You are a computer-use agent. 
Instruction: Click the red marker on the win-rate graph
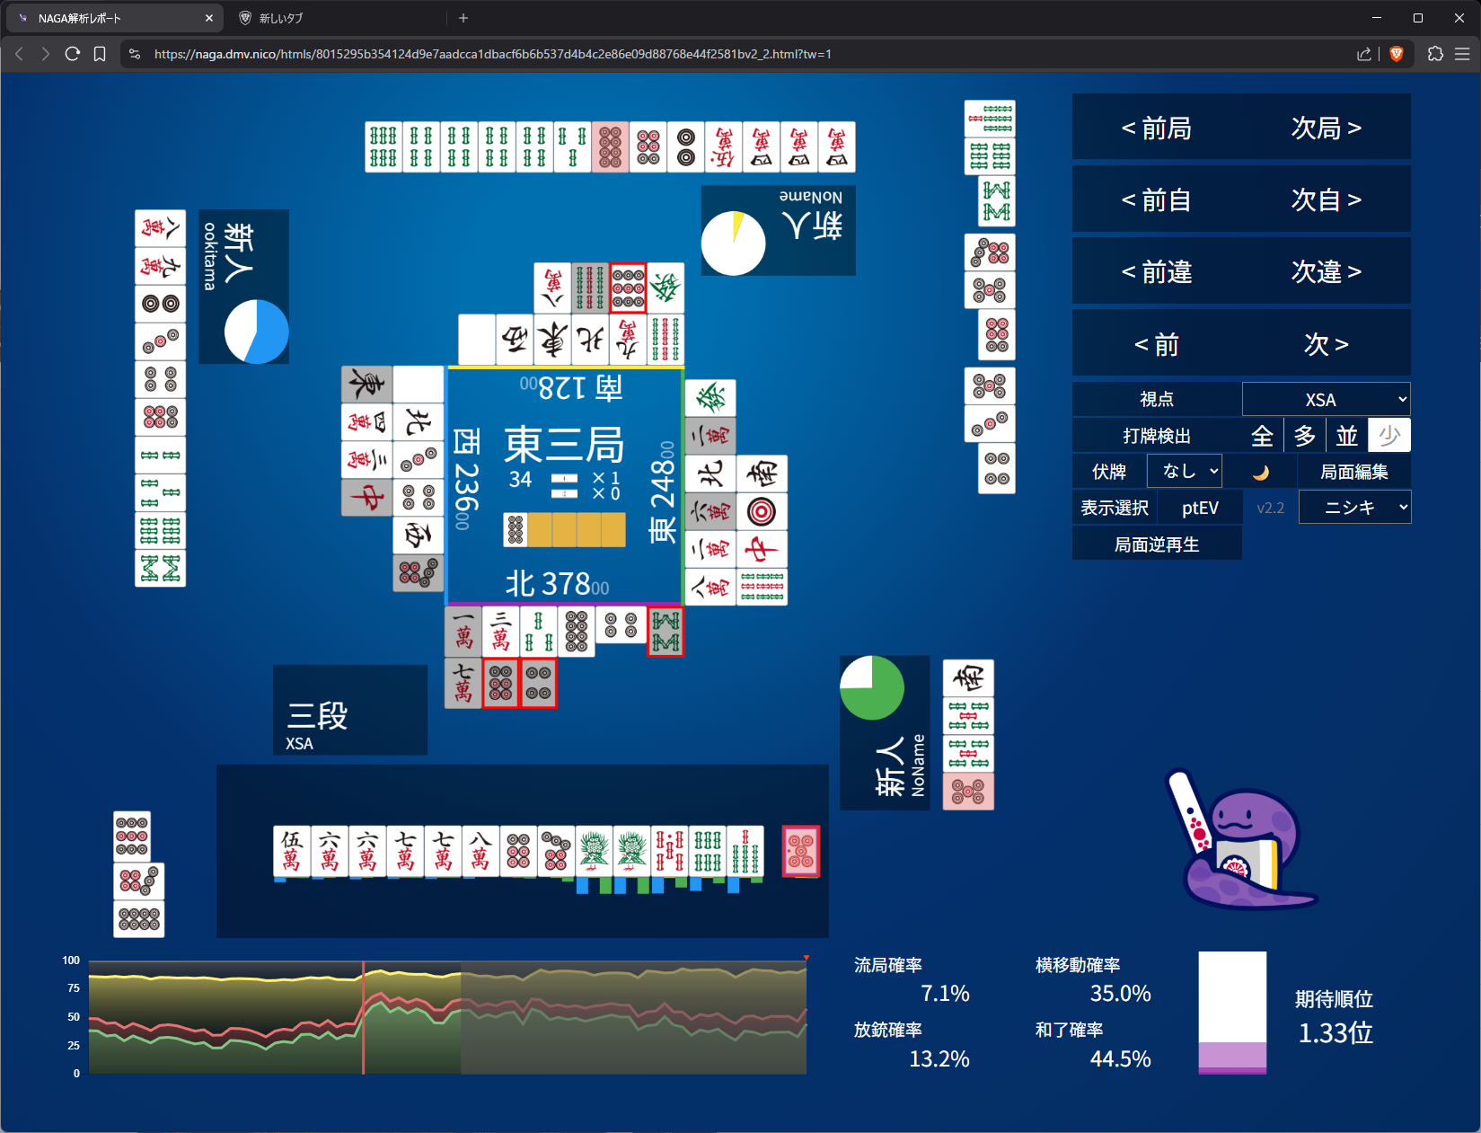[807, 958]
